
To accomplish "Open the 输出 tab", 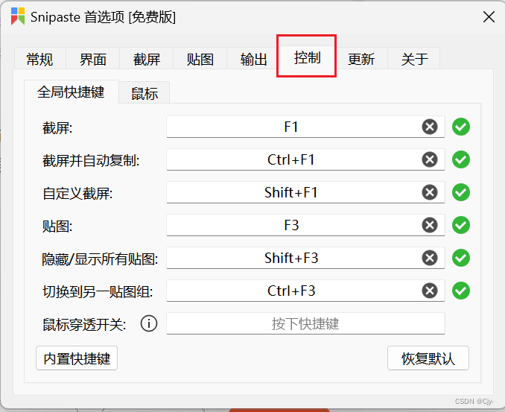I will (x=253, y=59).
